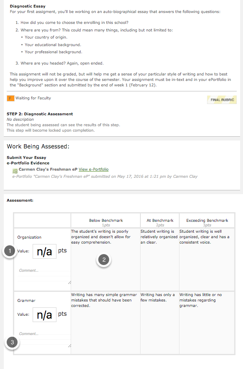
Task: Click the orange Waiting for Faculty status icon
Action: tap(10, 99)
